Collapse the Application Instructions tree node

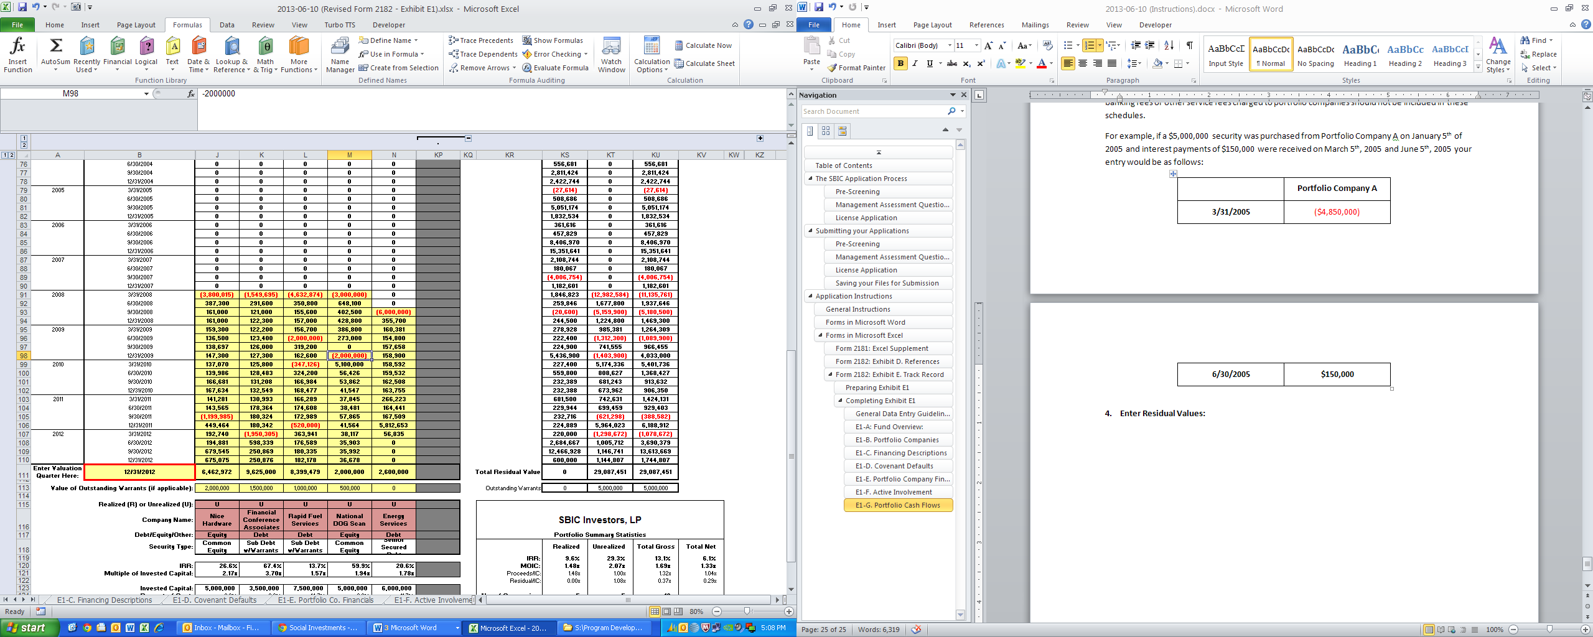[x=810, y=296]
